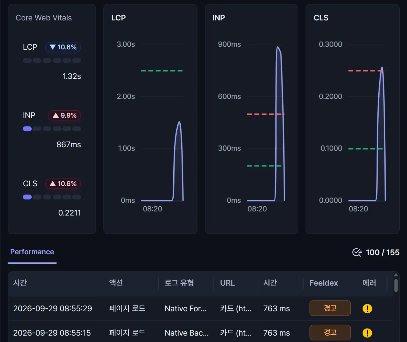Click the timestamp 2026-09-29 08:55:29
The image size is (407, 342).
pos(53,308)
